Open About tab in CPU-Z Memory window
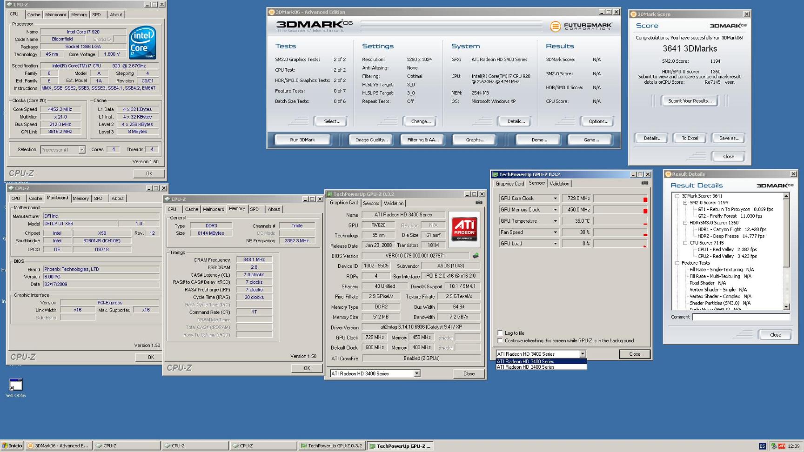This screenshot has width=804, height=452. (x=274, y=209)
